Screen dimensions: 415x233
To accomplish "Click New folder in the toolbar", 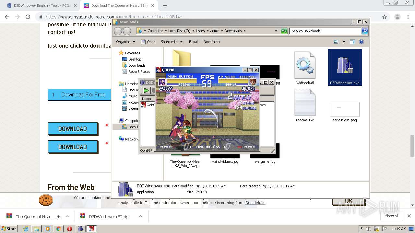I will (x=212, y=42).
